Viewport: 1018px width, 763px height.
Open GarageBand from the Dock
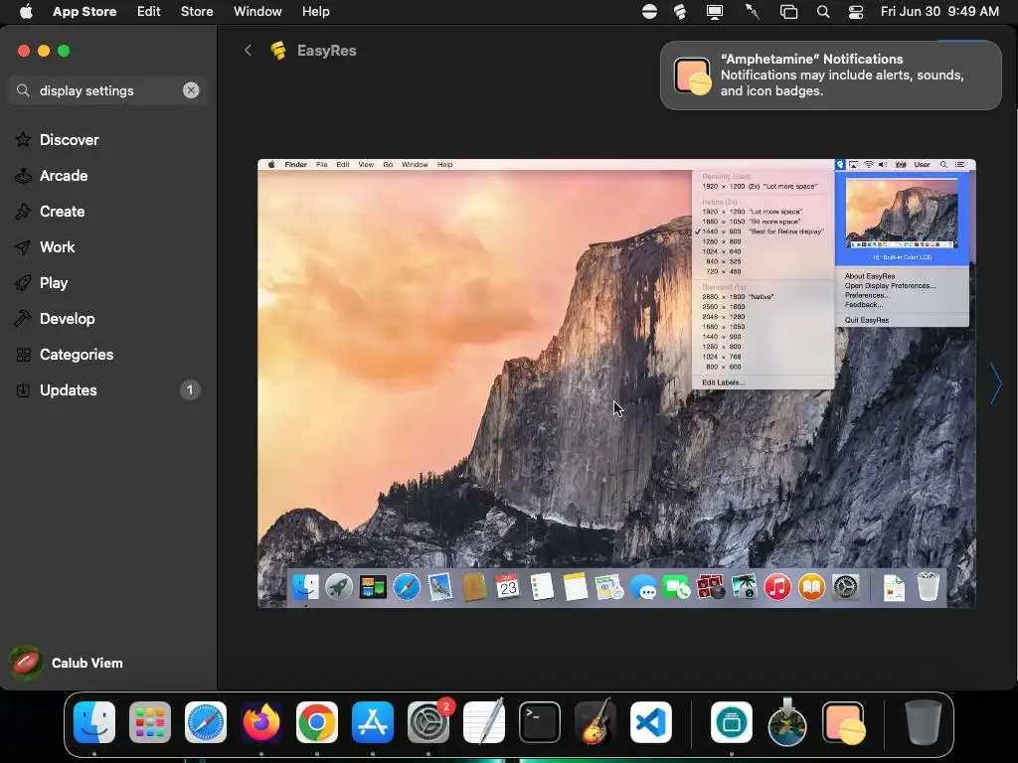pyautogui.click(x=595, y=722)
